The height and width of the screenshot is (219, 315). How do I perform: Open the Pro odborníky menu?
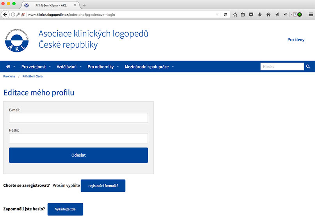[x=103, y=67]
